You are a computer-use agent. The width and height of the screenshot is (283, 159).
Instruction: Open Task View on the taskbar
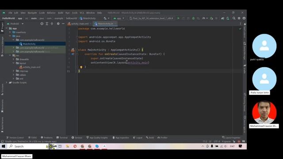click(x=60, y=146)
